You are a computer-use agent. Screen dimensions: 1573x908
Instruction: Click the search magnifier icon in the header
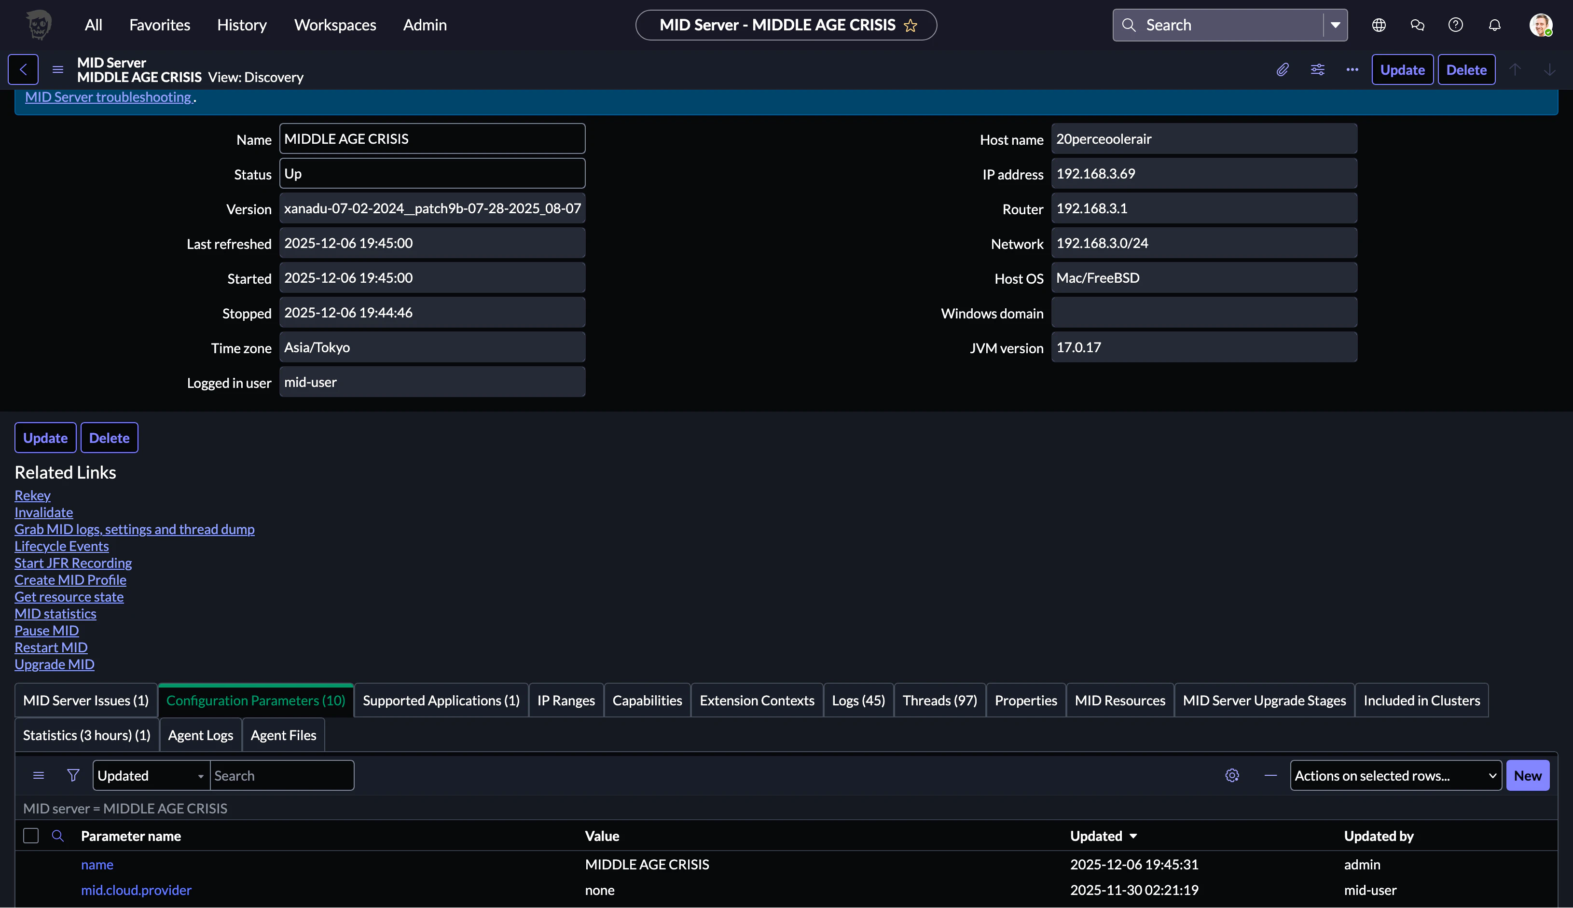1128,25
